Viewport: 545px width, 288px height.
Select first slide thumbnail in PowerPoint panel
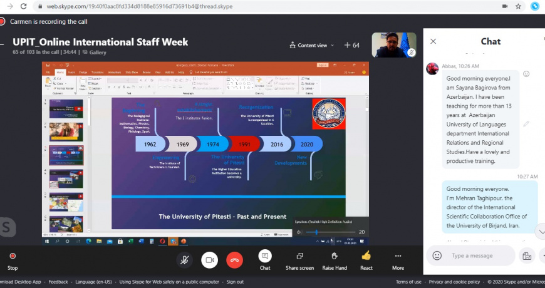tap(66, 109)
